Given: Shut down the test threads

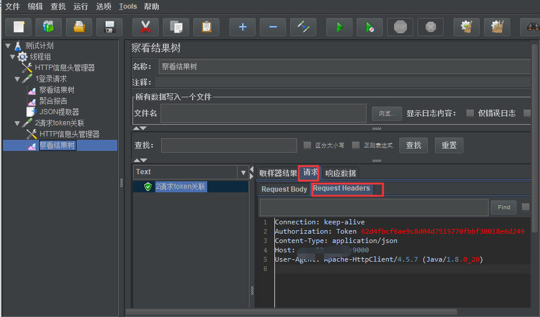Looking at the screenshot, I should [430, 27].
